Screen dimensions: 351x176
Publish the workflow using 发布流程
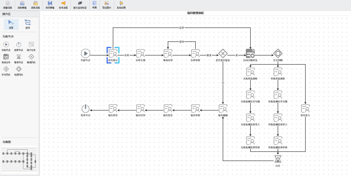[63, 4]
